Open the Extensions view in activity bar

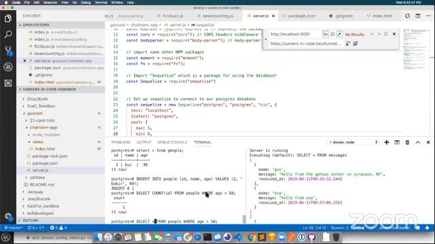pyautogui.click(x=8, y=83)
